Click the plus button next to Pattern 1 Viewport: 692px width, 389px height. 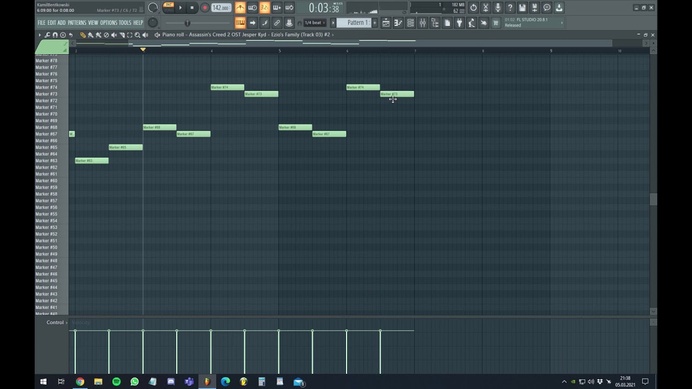tap(375, 23)
